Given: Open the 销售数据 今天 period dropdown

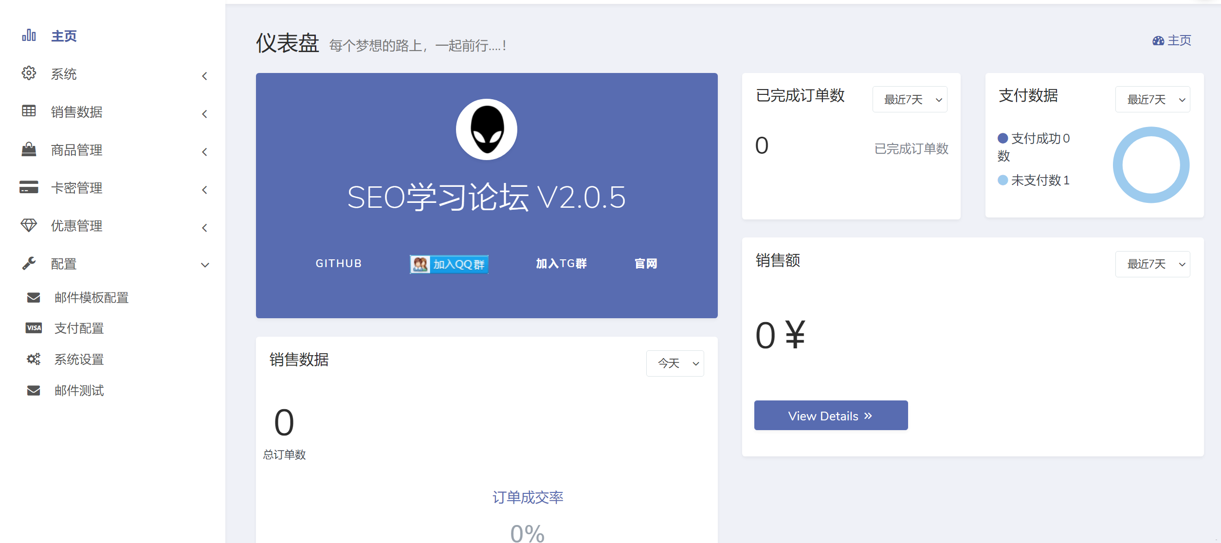Looking at the screenshot, I should (674, 363).
